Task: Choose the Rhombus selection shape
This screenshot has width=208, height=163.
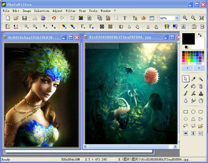Action: pyautogui.click(x=186, y=119)
